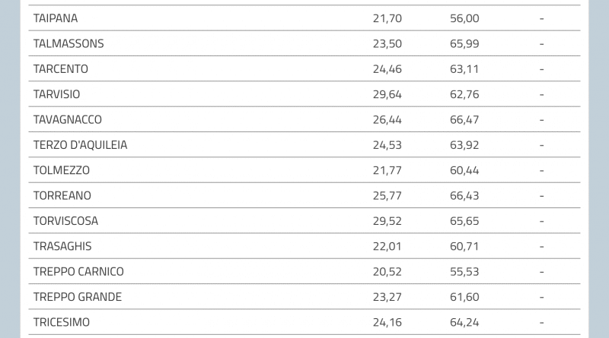Viewport: 609px width, 338px height.
Task: Select TARVISIO in the table
Action: click(56, 94)
